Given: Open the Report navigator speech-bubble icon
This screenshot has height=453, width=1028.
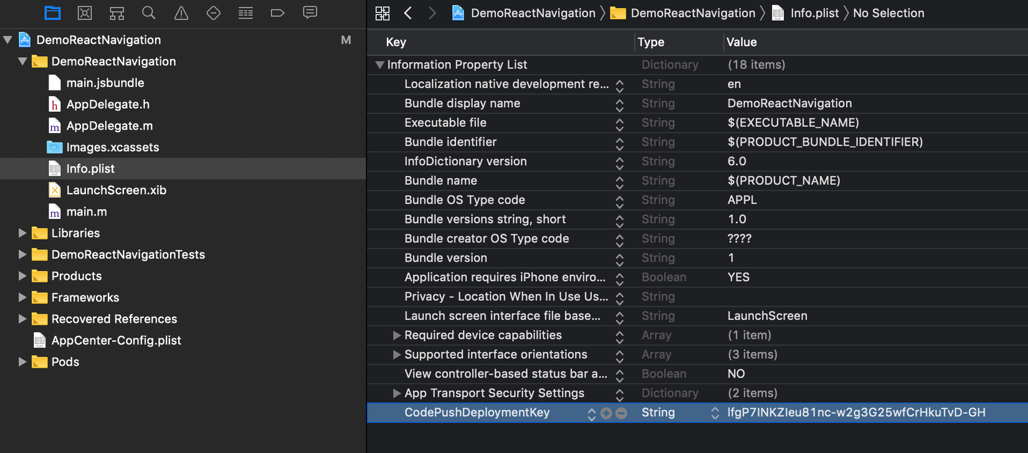Looking at the screenshot, I should [x=310, y=12].
